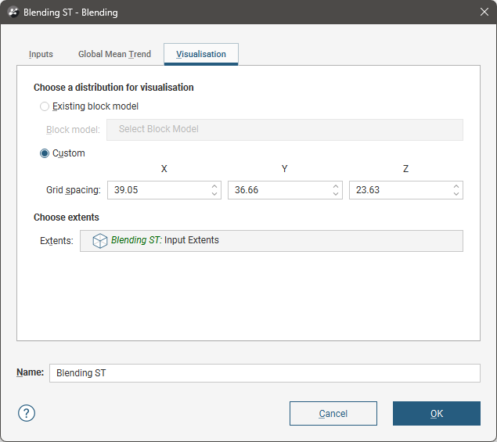The height and width of the screenshot is (442, 497).
Task: Increase the X grid spacing value
Action: 214,186
